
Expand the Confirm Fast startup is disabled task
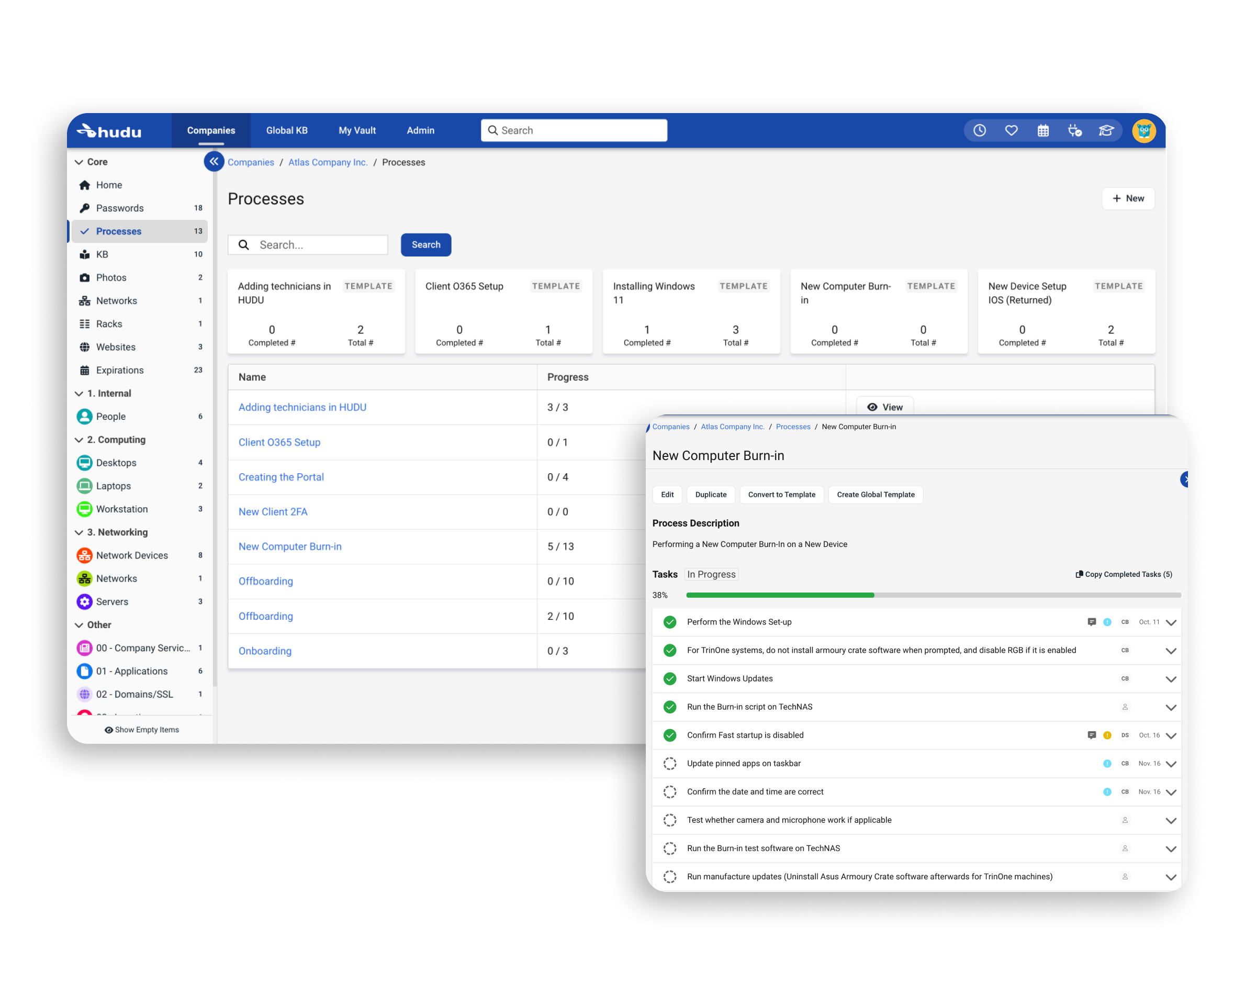(1171, 735)
